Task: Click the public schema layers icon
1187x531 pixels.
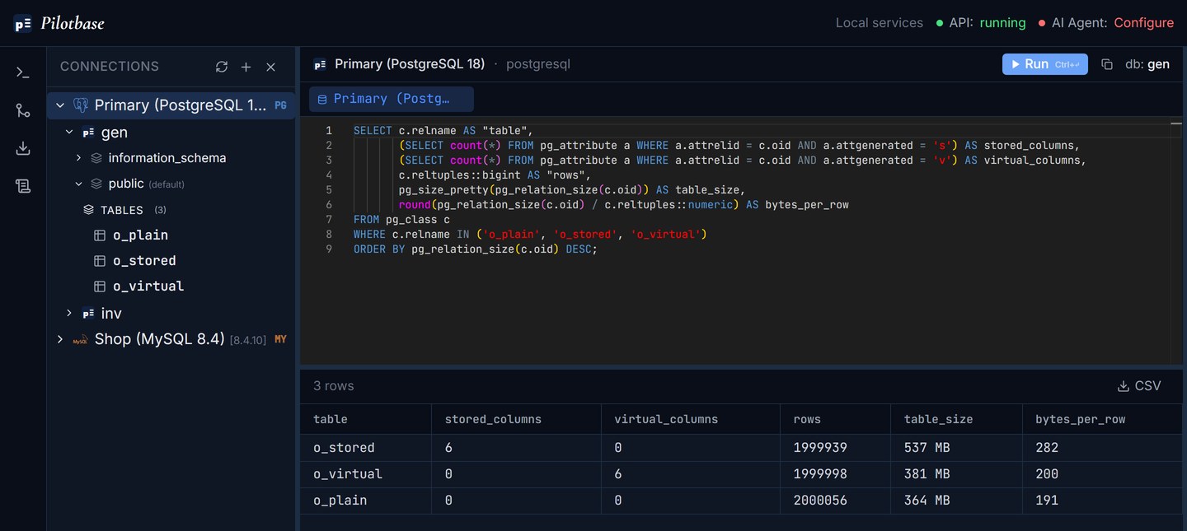Action: coord(96,184)
